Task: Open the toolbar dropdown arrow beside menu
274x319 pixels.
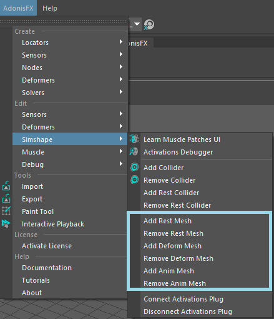Action: click(x=137, y=24)
